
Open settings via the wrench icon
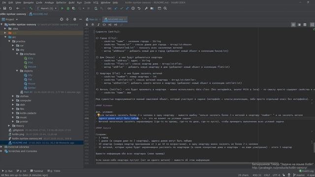tap(146, 8)
